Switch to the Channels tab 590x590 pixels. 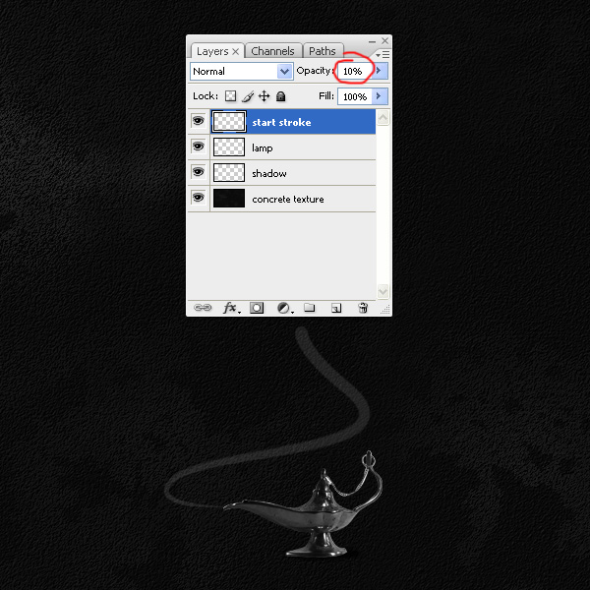(x=272, y=51)
